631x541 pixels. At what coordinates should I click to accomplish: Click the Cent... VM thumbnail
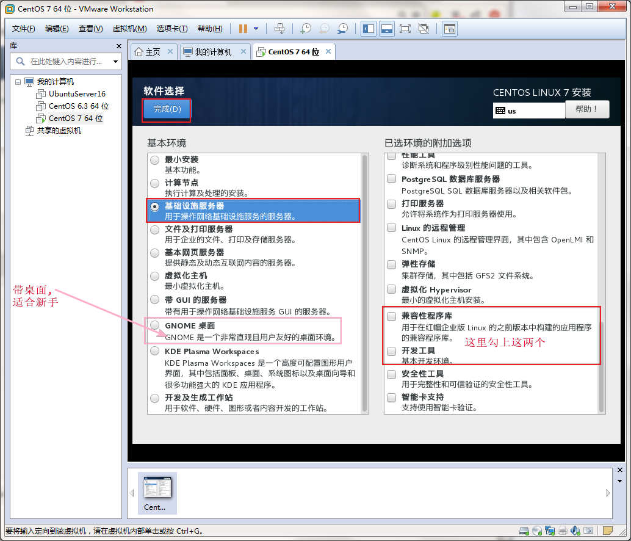tap(157, 493)
